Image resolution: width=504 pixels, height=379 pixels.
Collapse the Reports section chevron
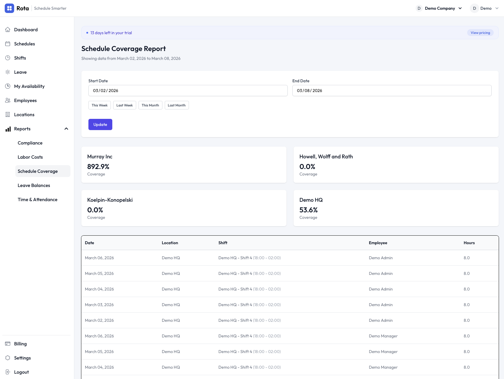66,129
